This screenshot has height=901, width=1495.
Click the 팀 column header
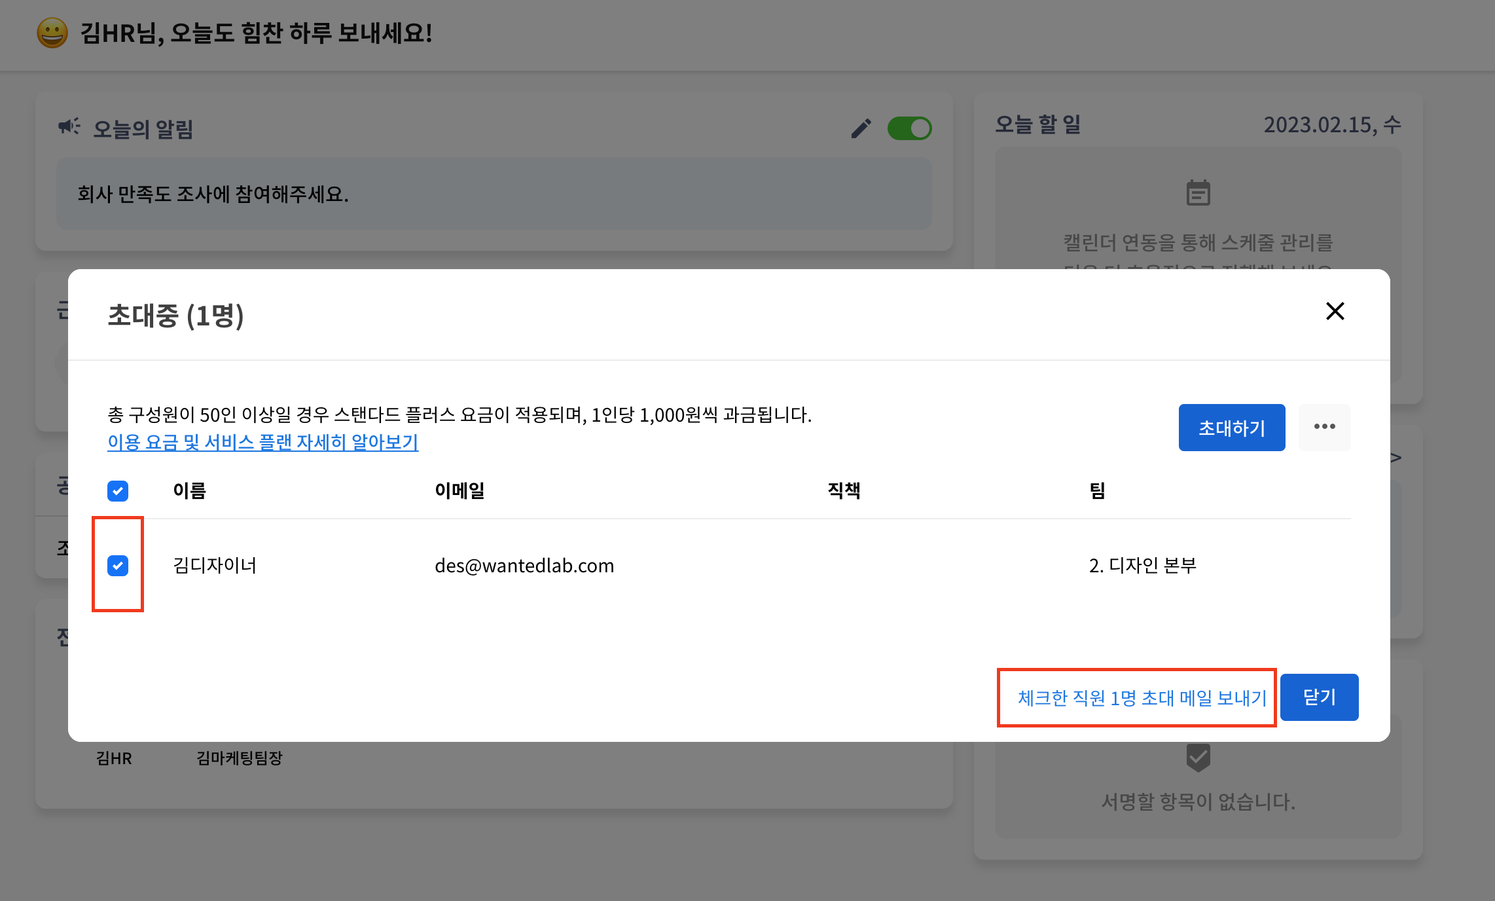(x=1097, y=490)
